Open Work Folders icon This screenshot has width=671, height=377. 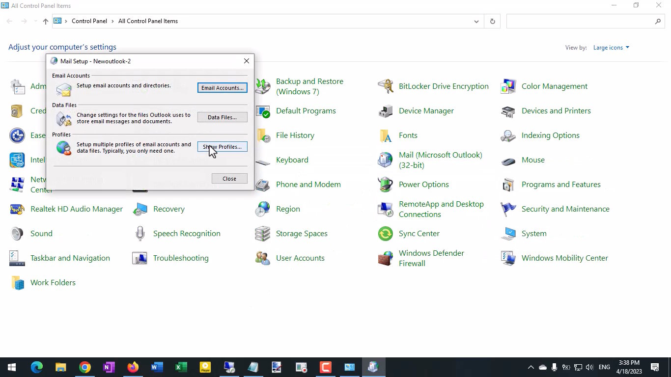[x=17, y=283]
